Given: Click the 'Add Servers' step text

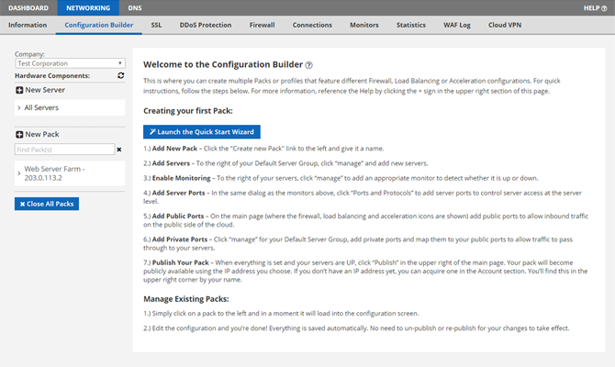Looking at the screenshot, I should click(171, 163).
